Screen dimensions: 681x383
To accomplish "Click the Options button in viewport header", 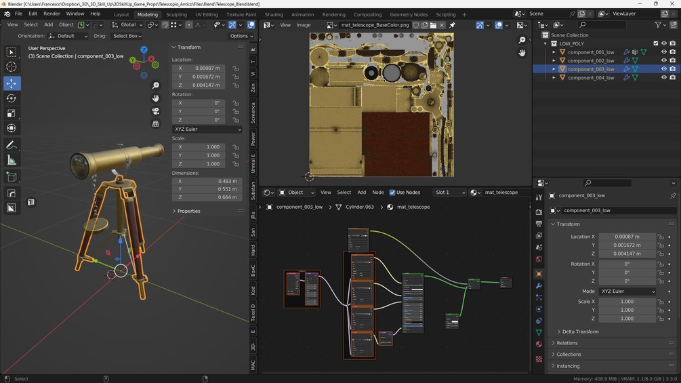I will (x=241, y=36).
